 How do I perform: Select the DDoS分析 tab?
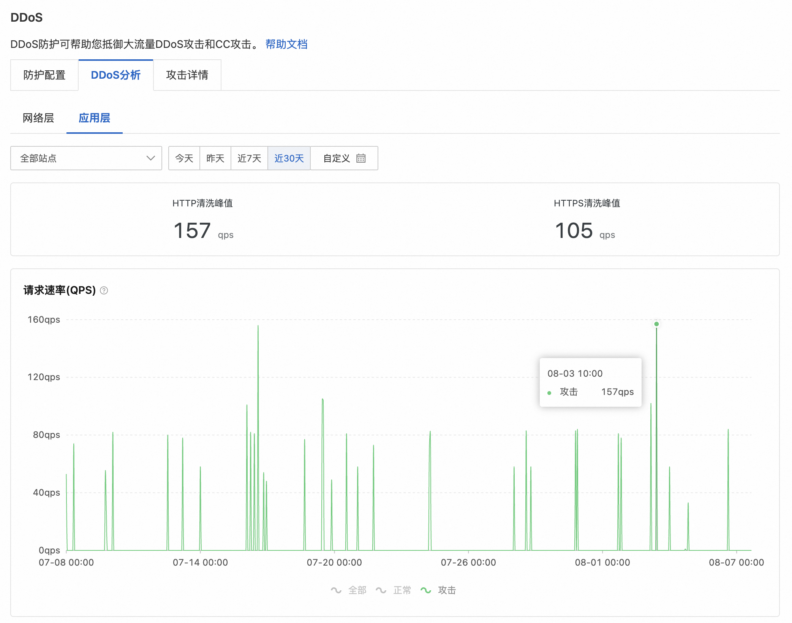point(116,75)
